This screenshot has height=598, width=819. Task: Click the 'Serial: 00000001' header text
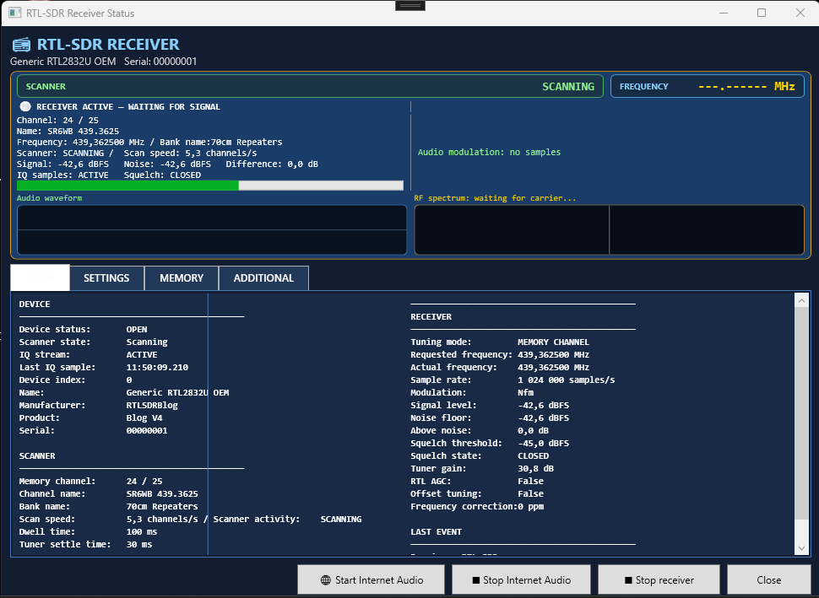(160, 62)
